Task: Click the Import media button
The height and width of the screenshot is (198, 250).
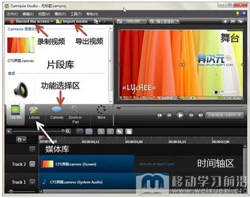Action: click(72, 21)
